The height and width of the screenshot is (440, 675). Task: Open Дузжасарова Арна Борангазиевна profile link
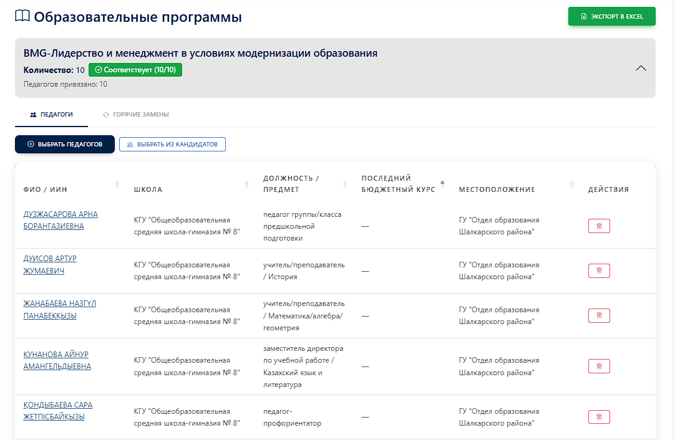click(61, 220)
